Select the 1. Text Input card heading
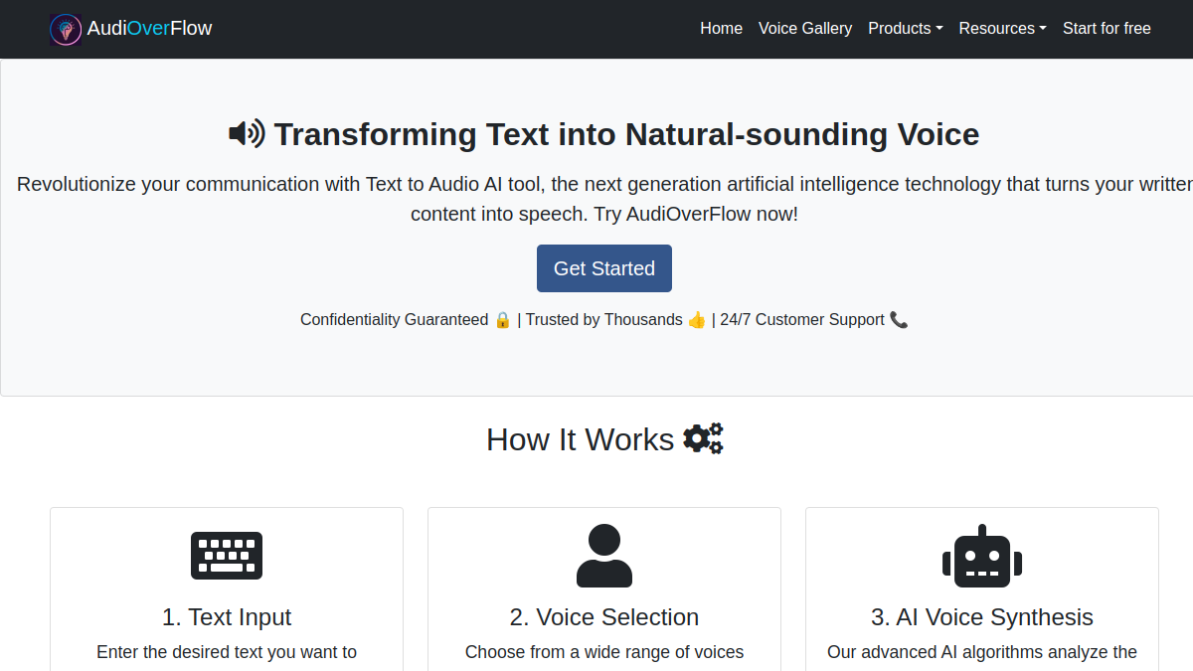Image resolution: width=1193 pixels, height=671 pixels. (x=227, y=617)
